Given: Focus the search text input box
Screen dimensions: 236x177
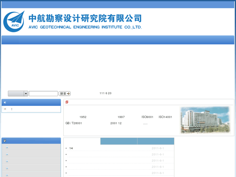Looking at the screenshot, I should pos(43,94).
